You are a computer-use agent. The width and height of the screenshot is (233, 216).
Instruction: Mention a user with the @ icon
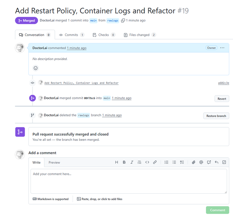(x=201, y=162)
